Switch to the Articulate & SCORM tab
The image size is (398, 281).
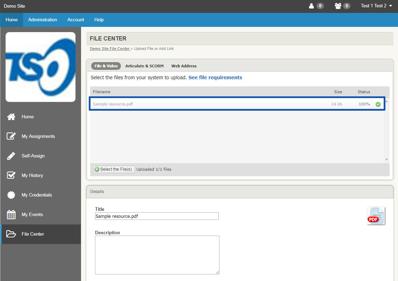coord(144,66)
